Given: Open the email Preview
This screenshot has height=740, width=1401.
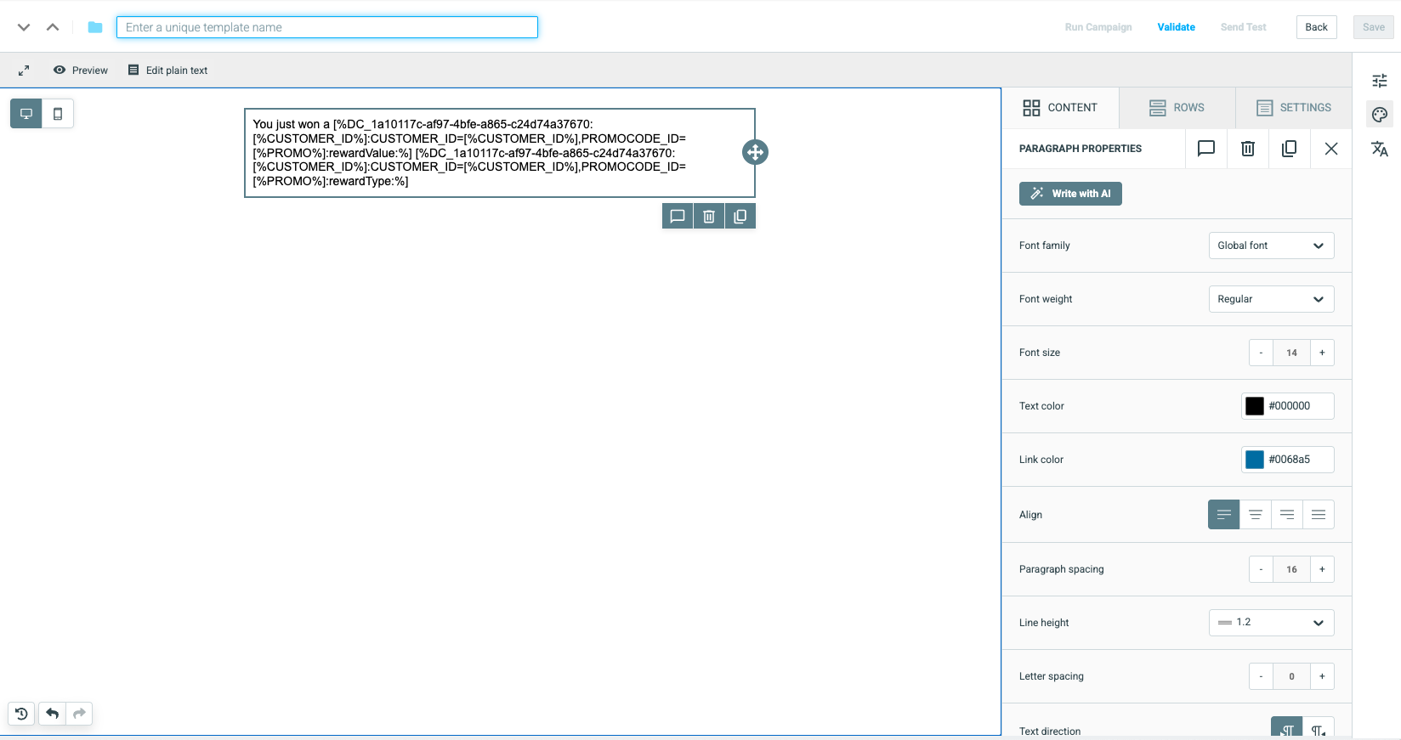Looking at the screenshot, I should [x=81, y=71].
